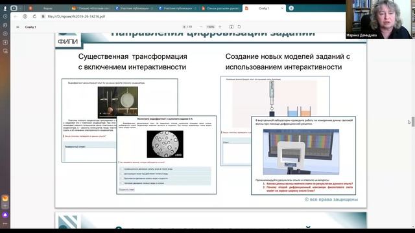This screenshot has height=233, width=415.
Task: Open screenshots icon in browser sidebar
Action: 5,51
